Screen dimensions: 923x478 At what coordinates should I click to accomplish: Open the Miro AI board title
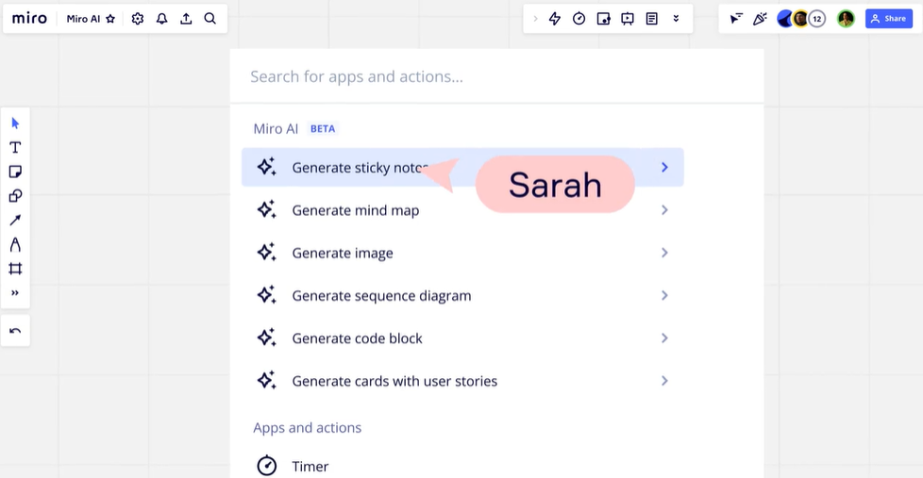pos(83,19)
